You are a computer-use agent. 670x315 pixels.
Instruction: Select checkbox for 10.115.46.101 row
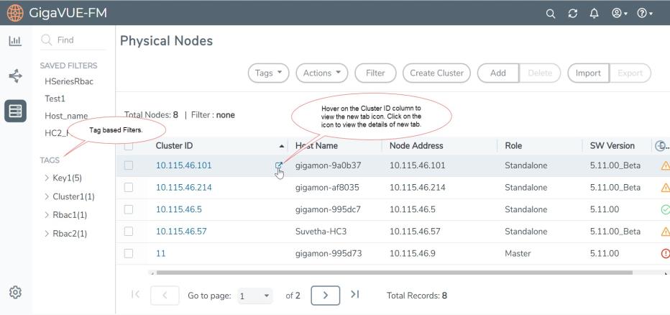click(x=129, y=165)
